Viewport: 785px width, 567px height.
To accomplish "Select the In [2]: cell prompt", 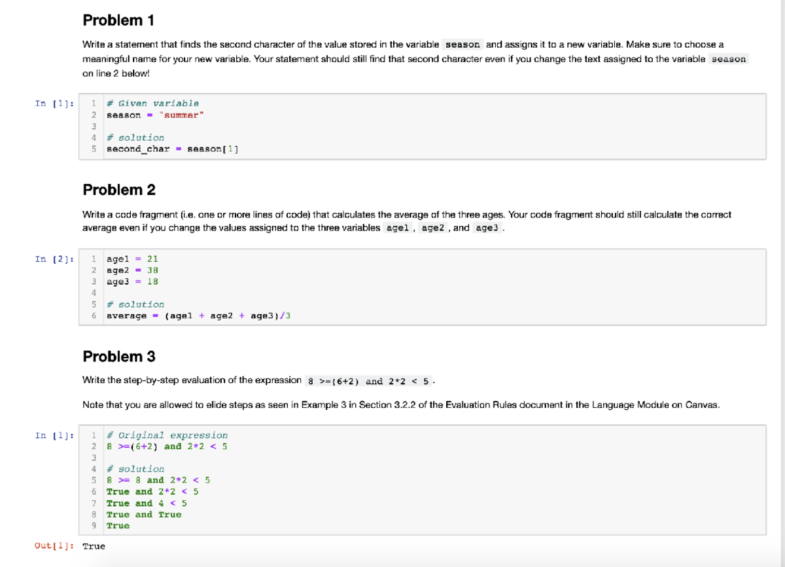I will coord(54,259).
